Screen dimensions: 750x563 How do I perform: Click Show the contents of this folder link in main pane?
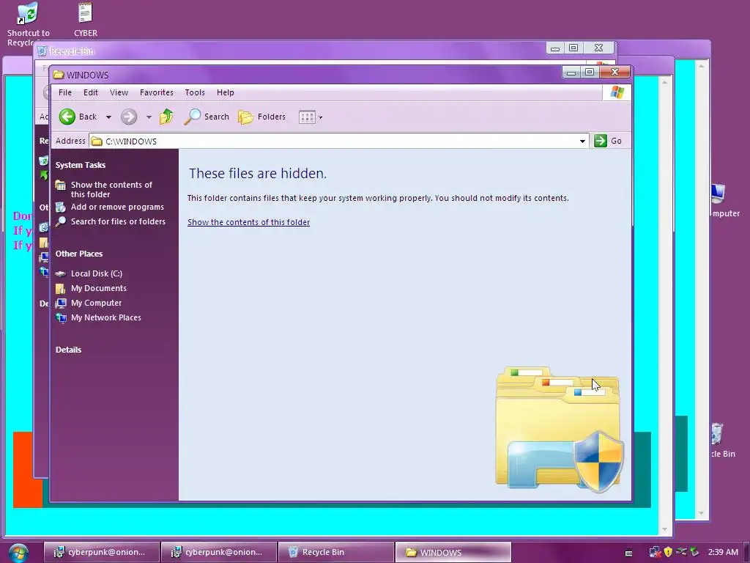click(249, 222)
